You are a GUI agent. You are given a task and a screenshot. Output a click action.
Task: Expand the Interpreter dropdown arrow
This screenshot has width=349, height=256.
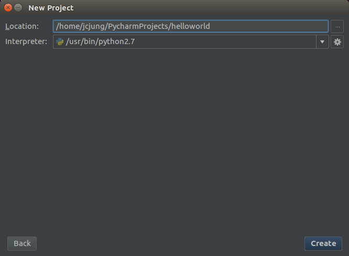322,41
